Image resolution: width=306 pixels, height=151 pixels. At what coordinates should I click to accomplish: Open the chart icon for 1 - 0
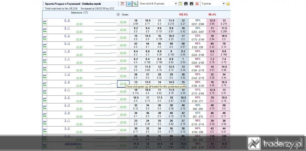coord(45,53)
